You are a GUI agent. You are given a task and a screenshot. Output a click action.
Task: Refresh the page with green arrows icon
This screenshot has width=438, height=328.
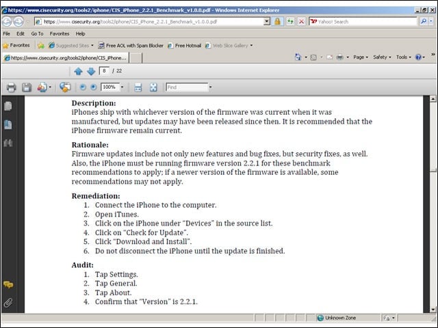coord(290,21)
